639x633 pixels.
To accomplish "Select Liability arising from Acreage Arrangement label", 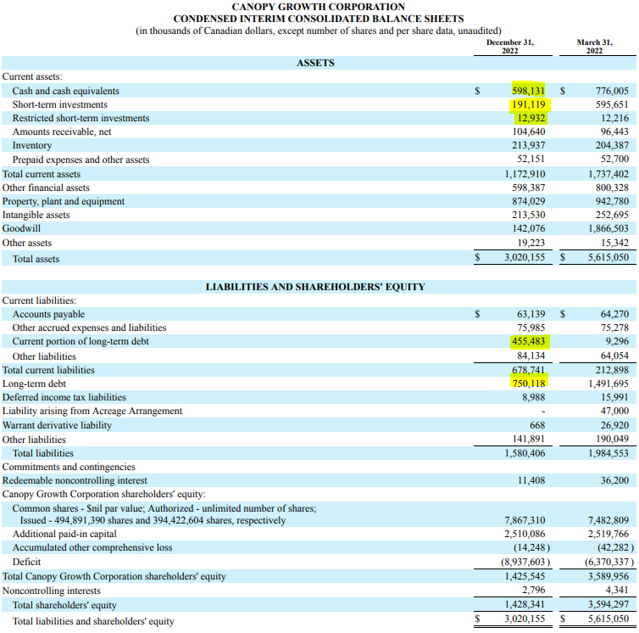I will click(92, 411).
